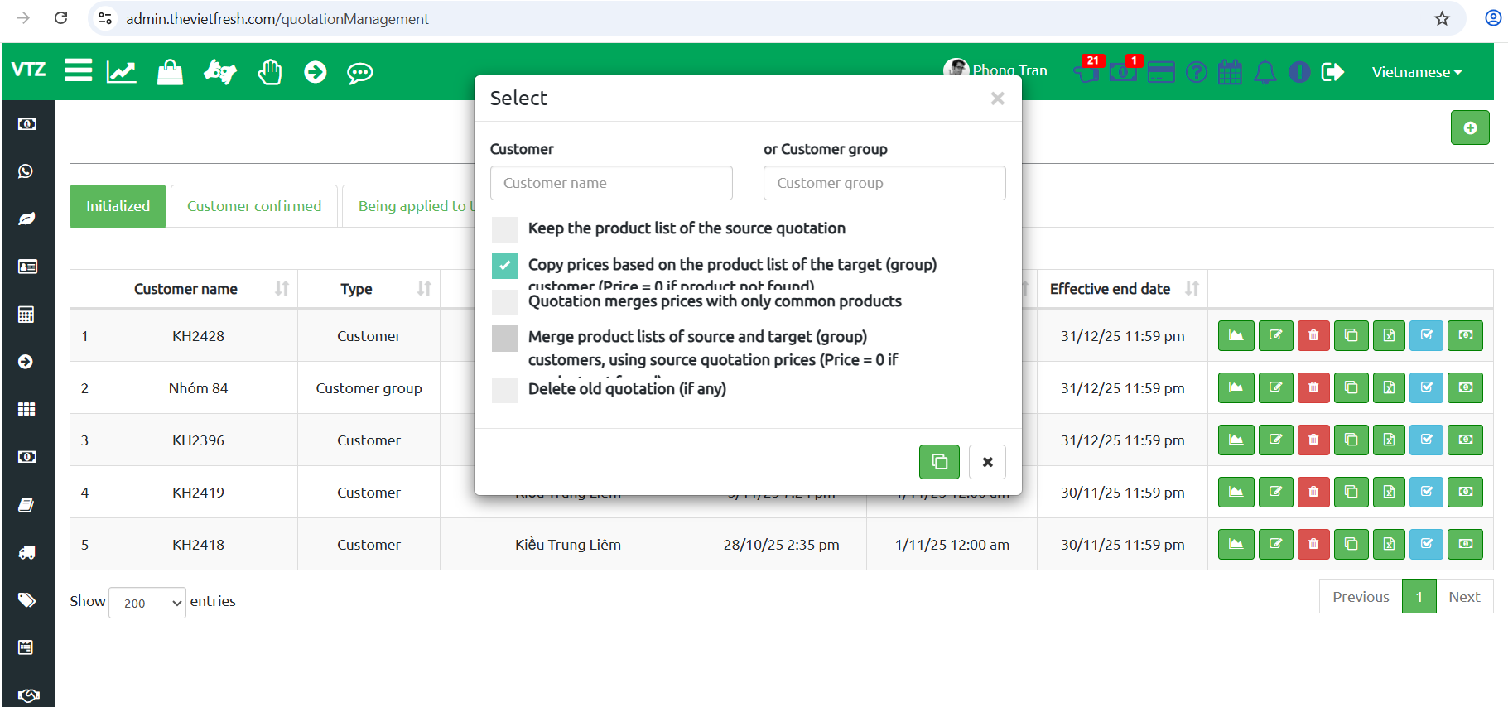1508x707 pixels.
Task: Select the Initialized tab
Action: [118, 206]
